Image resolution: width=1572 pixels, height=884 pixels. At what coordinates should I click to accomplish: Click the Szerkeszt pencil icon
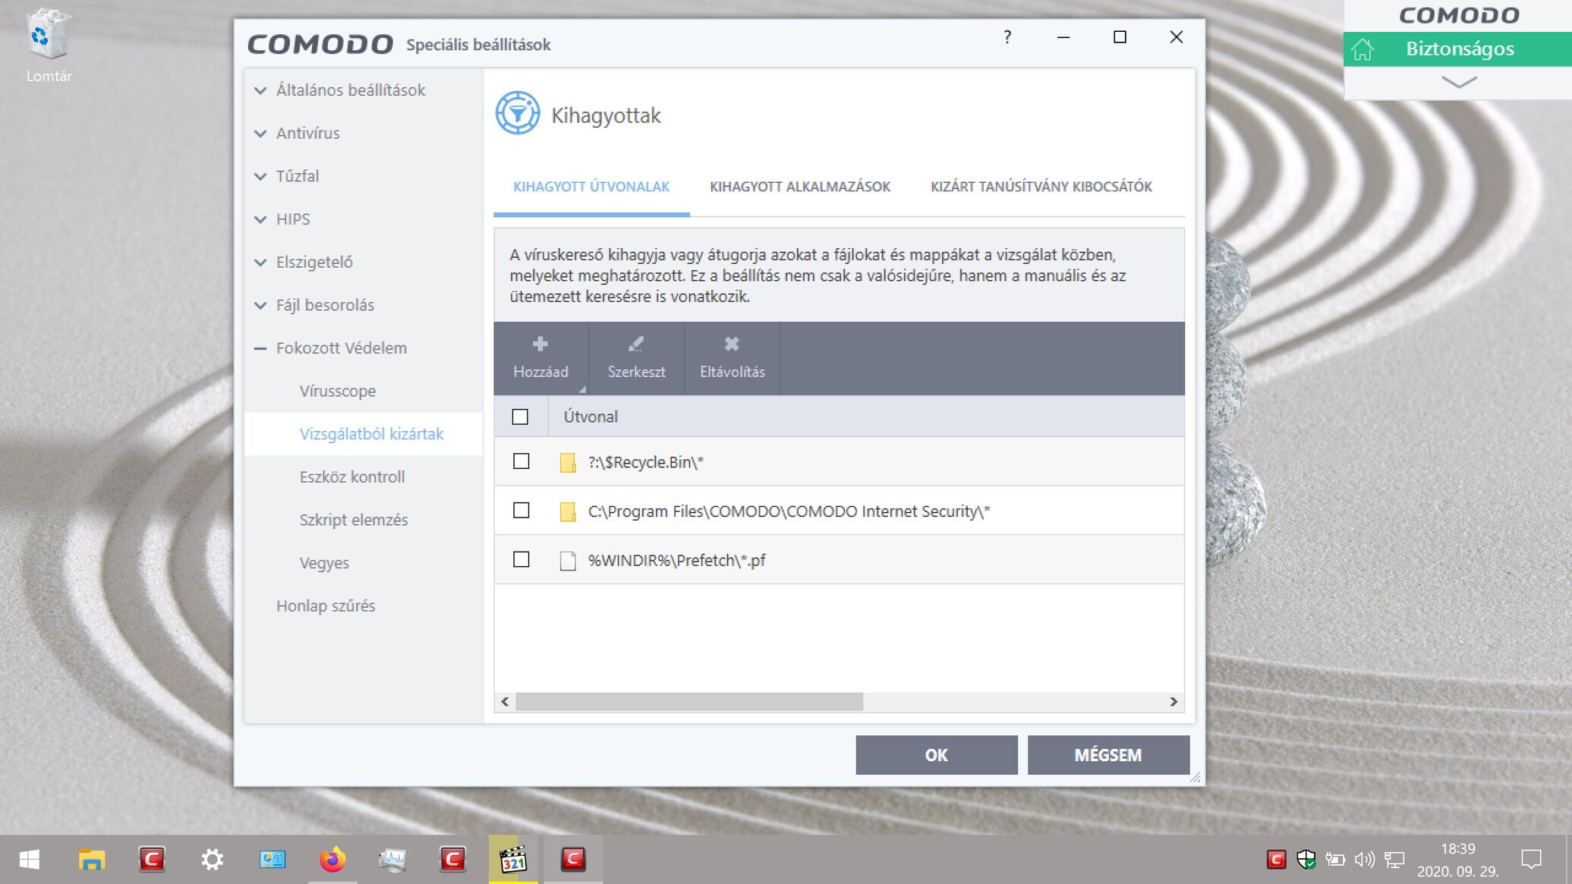(x=635, y=344)
